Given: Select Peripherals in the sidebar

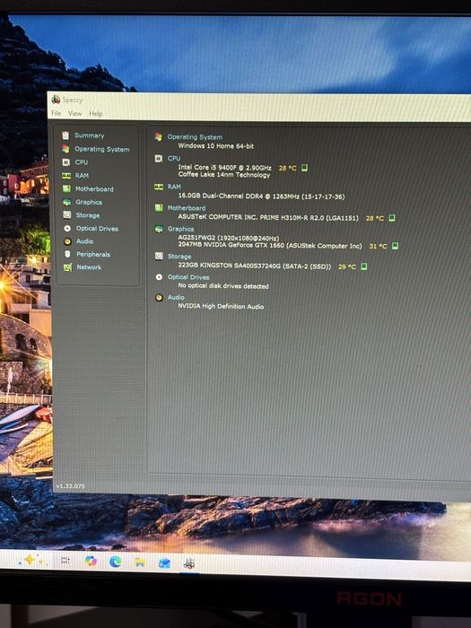Looking at the screenshot, I should [93, 254].
